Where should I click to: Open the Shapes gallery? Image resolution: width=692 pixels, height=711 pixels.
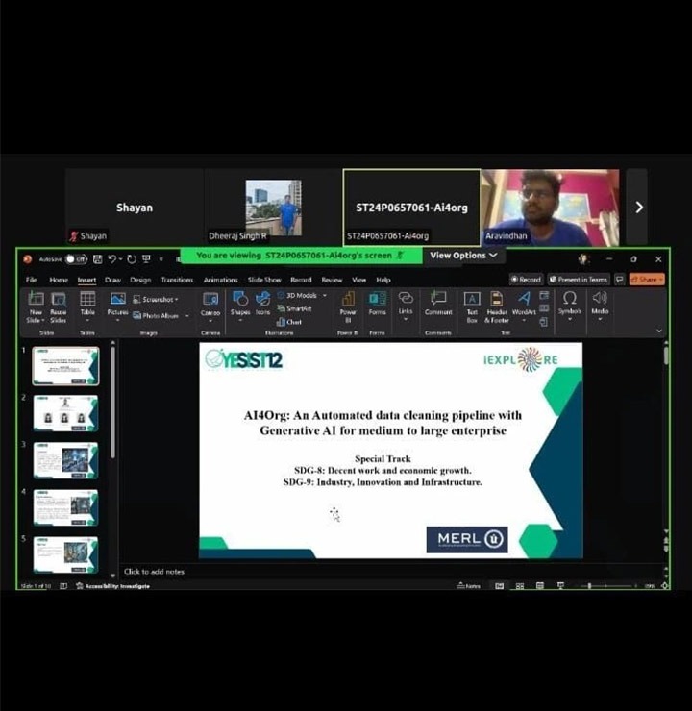click(239, 304)
